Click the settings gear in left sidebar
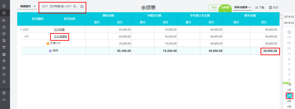Image resolution: width=295 pixels, height=109 pixels. pyautogui.click(x=4, y=82)
